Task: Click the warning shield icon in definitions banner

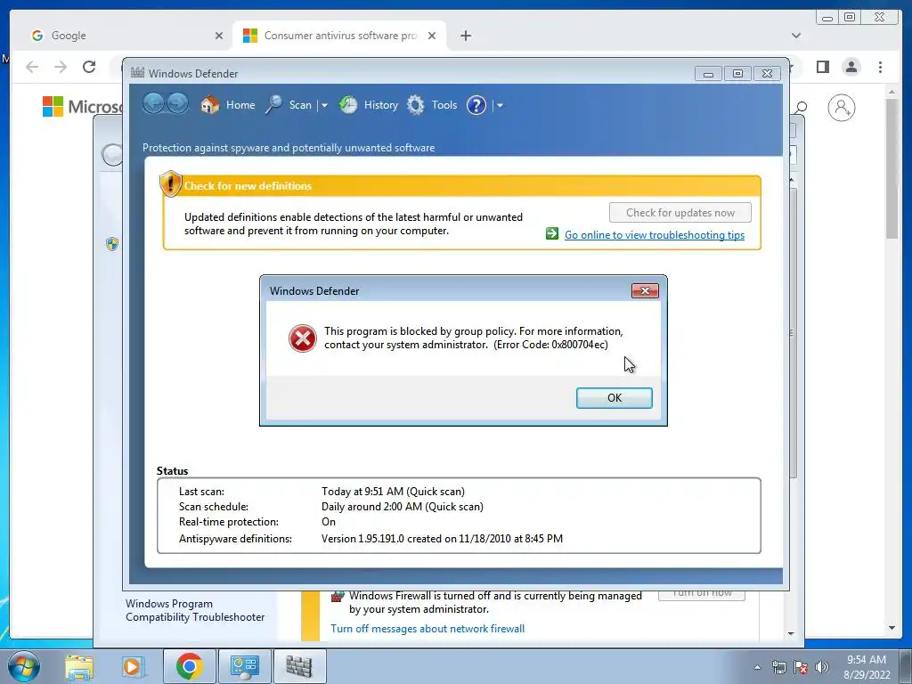Action: pyautogui.click(x=170, y=183)
